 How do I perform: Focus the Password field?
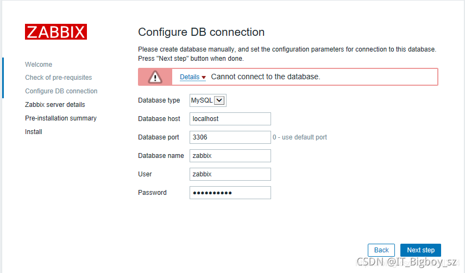[230, 193]
